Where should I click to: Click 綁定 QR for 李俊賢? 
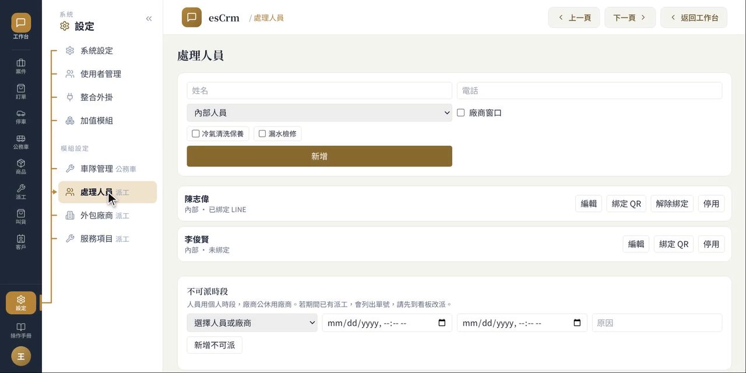(674, 244)
